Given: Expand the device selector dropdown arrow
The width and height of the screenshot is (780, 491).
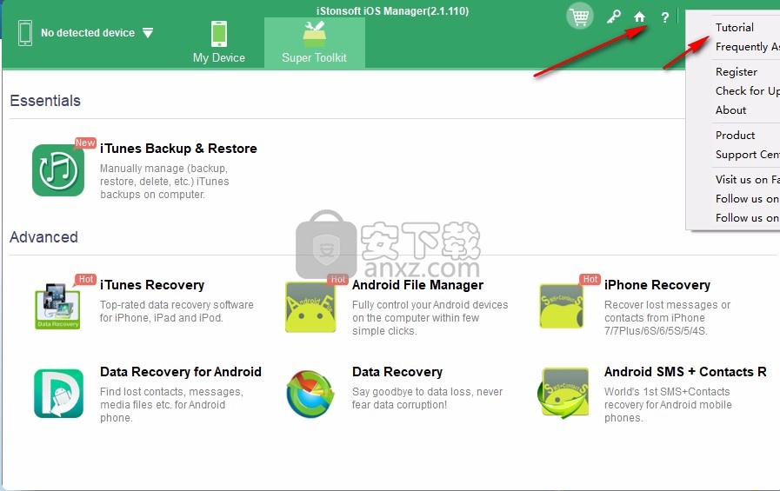Looking at the screenshot, I should 148,33.
